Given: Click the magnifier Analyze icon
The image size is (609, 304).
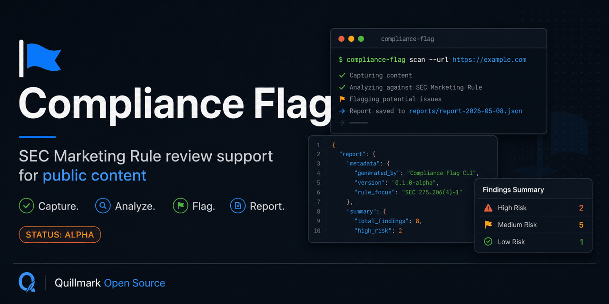Looking at the screenshot, I should [103, 206].
